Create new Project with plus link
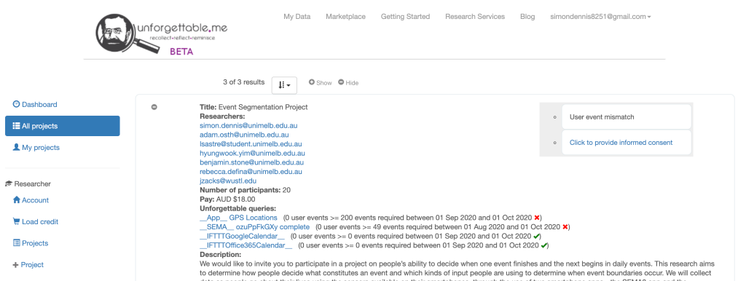746x281 pixels. click(x=28, y=265)
